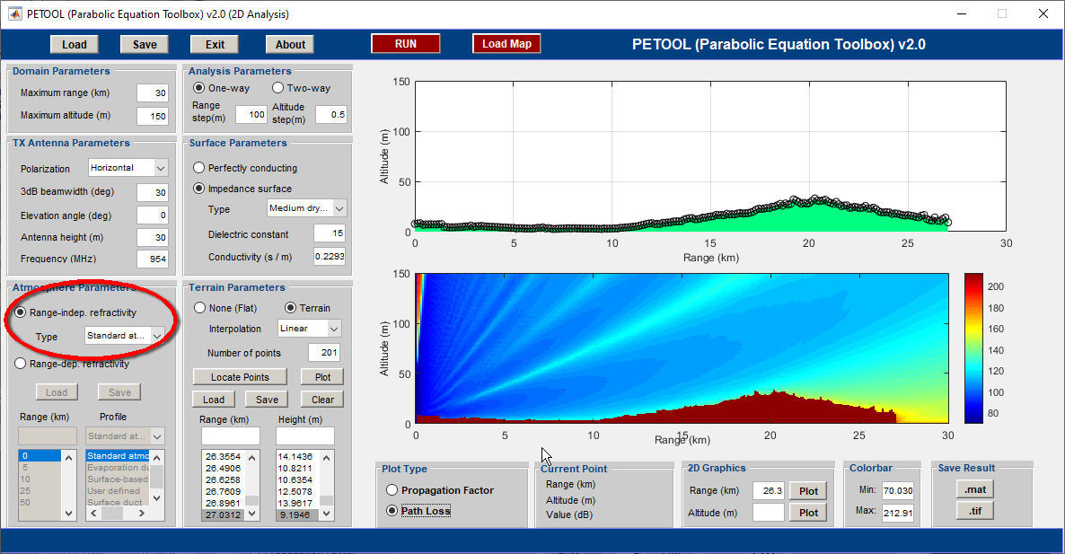Click the red RUN button
Screen dimensions: 1065x554
[x=406, y=43]
